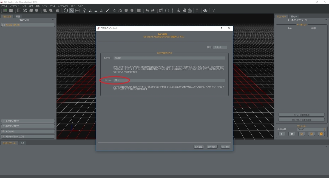Screen dimensions: 329x178
Task: Play the keypoint animation
Action: [x=282, y=134]
